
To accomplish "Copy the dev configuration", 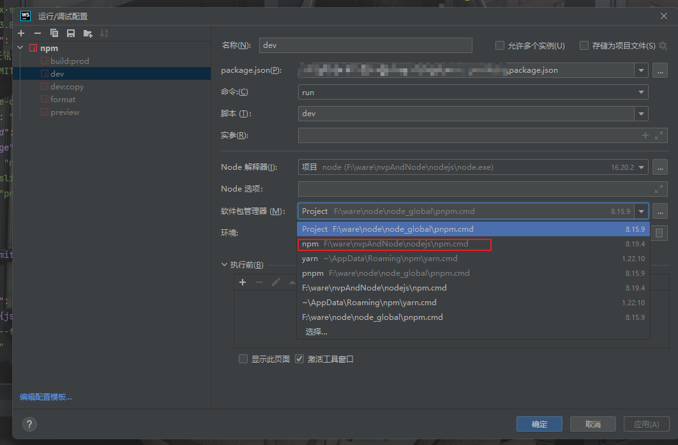I will [x=54, y=33].
